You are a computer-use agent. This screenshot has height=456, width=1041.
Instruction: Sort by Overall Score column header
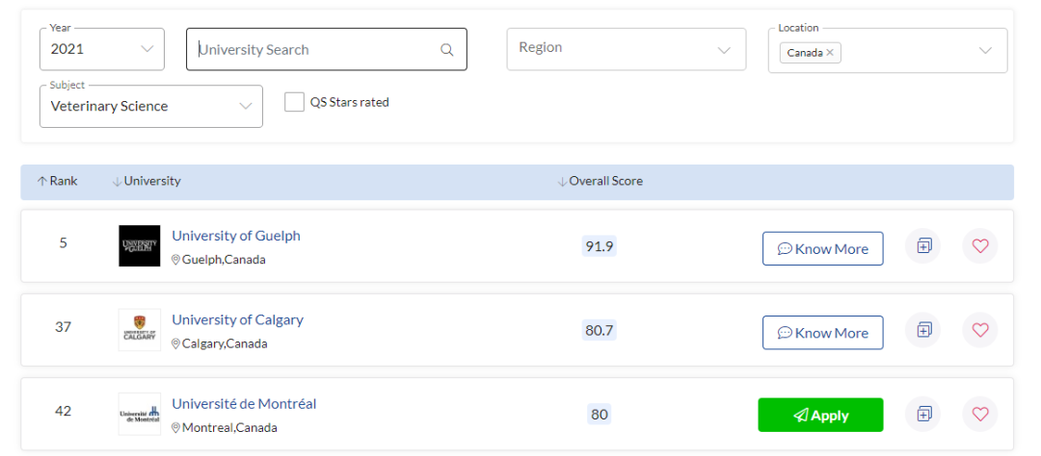click(601, 181)
